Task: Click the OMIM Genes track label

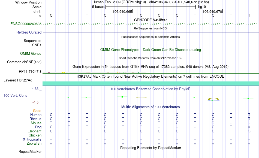Action: (31, 53)
